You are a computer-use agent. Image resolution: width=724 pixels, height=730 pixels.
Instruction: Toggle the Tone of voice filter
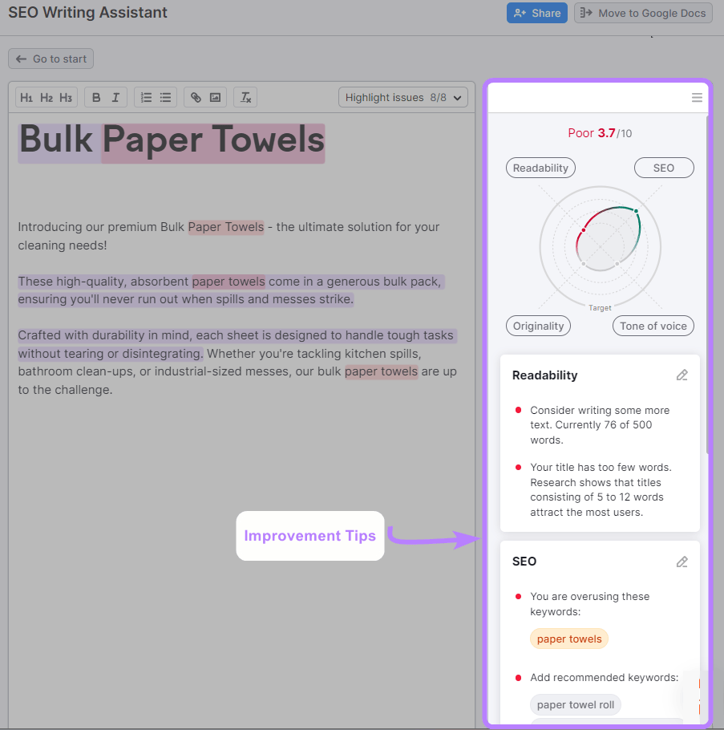pyautogui.click(x=653, y=326)
